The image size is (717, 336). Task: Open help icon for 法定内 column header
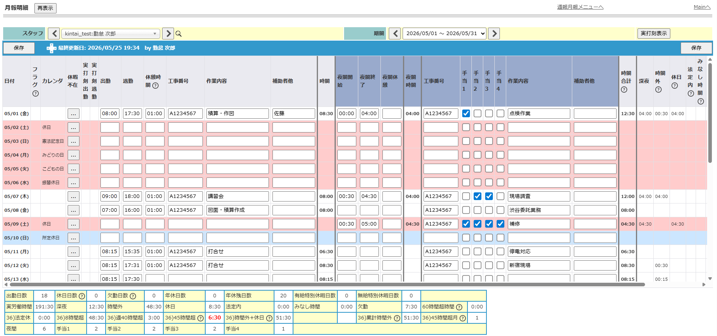691,93
